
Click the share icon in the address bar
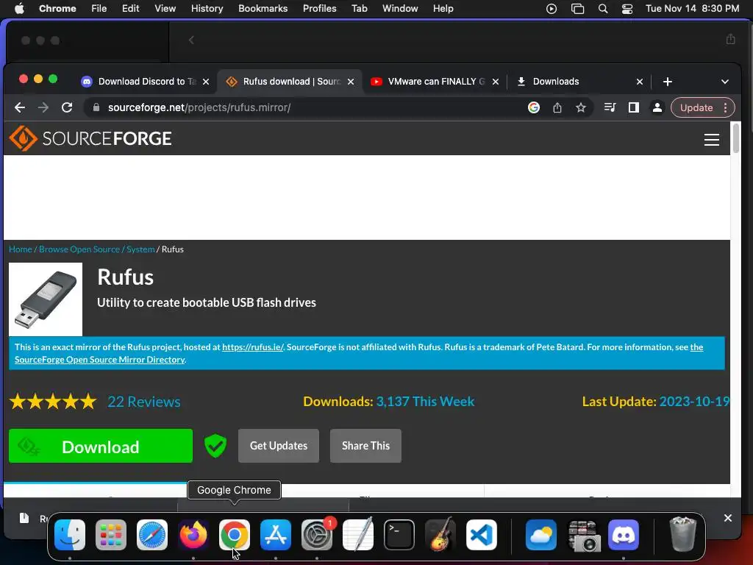pyautogui.click(x=557, y=107)
